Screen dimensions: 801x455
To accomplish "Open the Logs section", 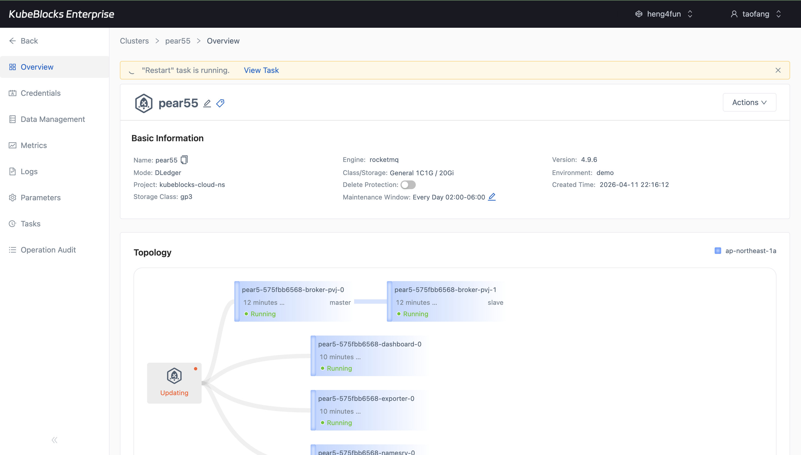I will pyautogui.click(x=28, y=171).
